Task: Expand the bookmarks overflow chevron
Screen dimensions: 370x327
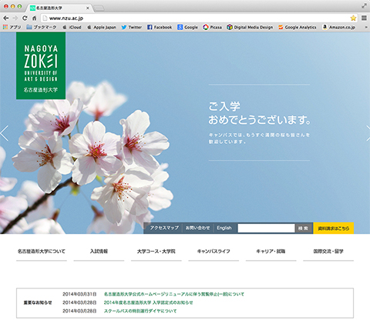Action: click(x=366, y=27)
